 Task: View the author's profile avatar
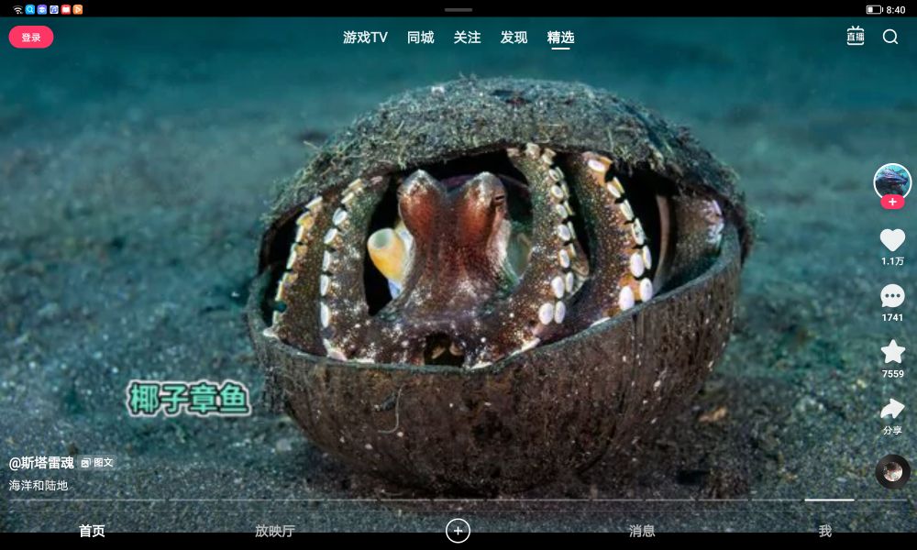(892, 181)
